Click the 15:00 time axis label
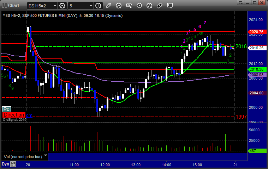This screenshot has width=268, height=169. [197, 165]
